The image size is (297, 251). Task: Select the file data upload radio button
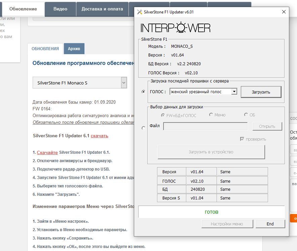[x=144, y=128]
